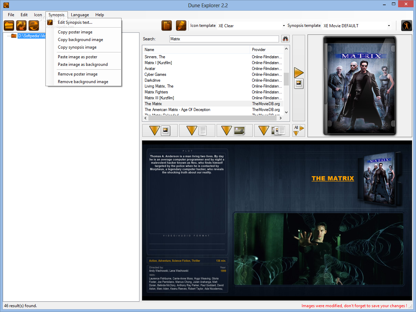Click the folder icon in the tree view

(x=14, y=36)
